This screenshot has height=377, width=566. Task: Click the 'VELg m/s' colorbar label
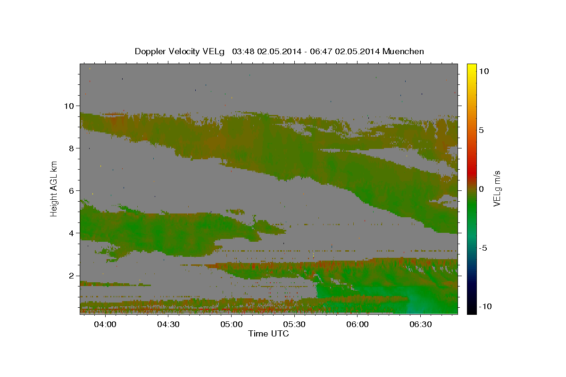coord(497,188)
